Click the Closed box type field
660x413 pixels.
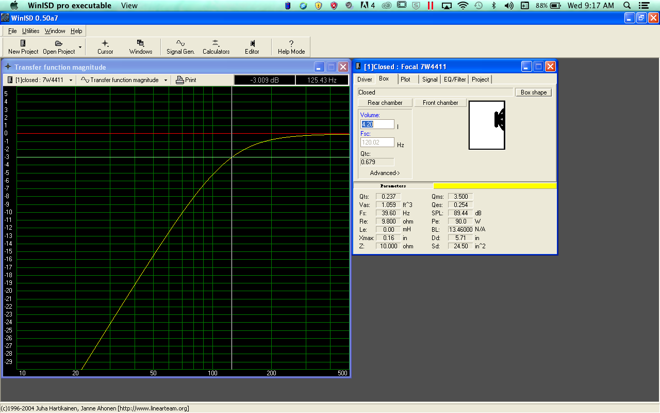[x=436, y=92]
